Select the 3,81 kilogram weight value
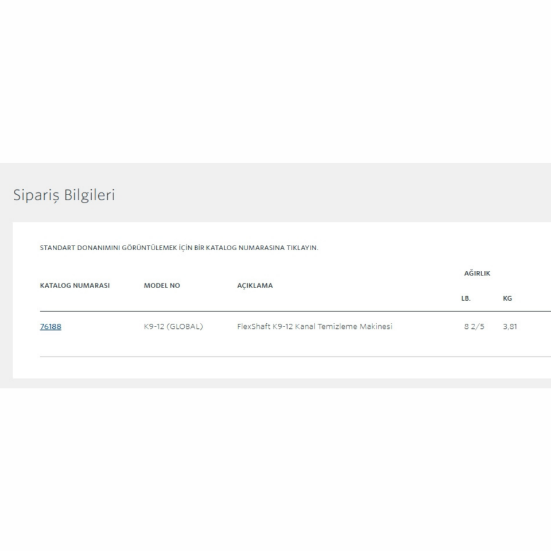The height and width of the screenshot is (551, 551). tap(510, 327)
